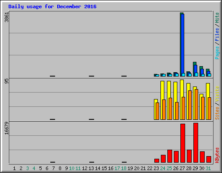This screenshot has height=173, width=222.
Task: Click the blue "Files" legend label
Action: (217, 35)
